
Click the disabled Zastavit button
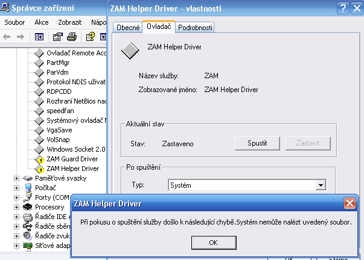coord(308,143)
